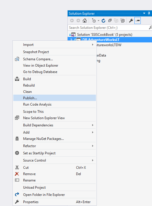Viewport: 152px width, 206px height.
Task: Select Unload Project
Action: [x=55, y=188]
